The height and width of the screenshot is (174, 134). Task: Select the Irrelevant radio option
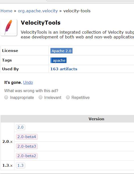coord(40,97)
